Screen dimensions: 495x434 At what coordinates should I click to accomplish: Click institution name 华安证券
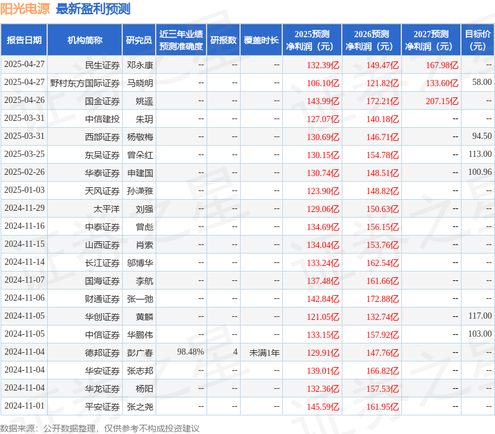click(102, 371)
